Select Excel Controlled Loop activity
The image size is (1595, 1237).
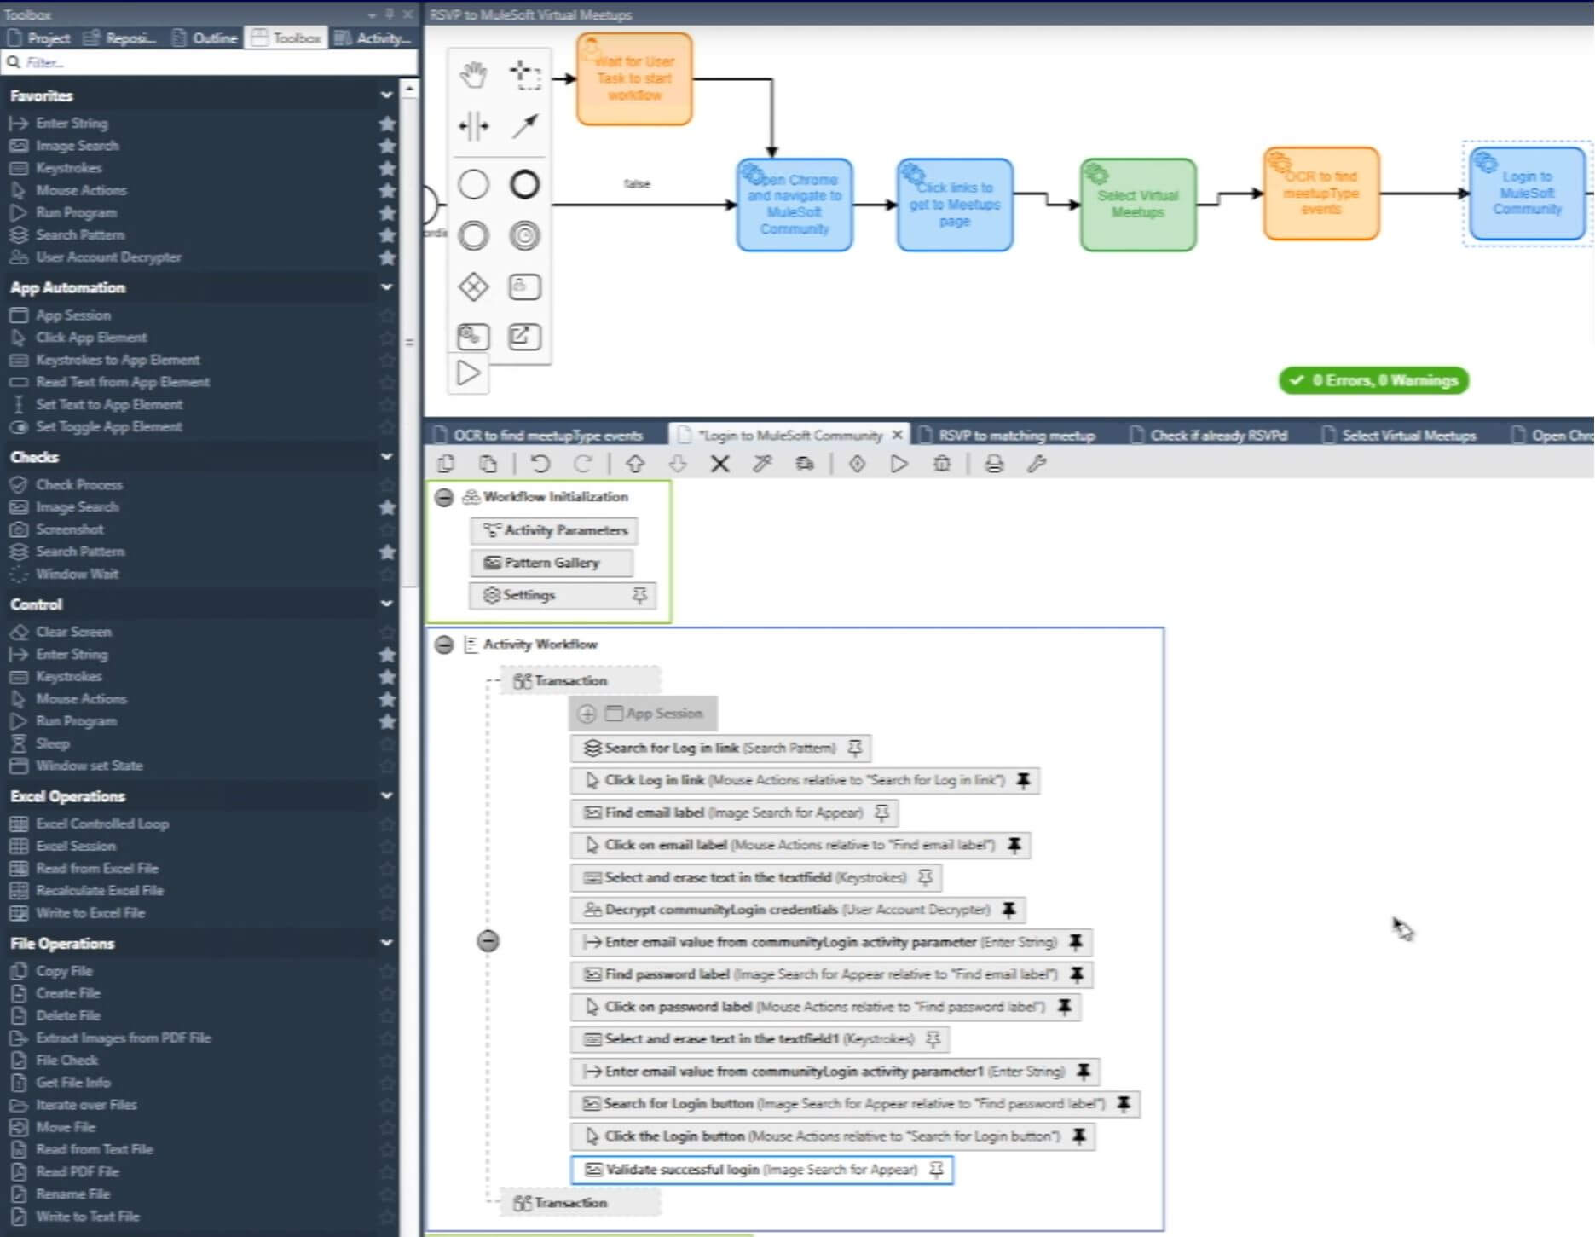click(101, 824)
